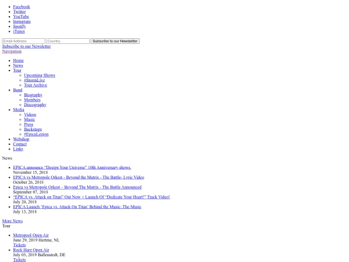349x262 pixels.
Task: Open Beyond the Matrix Lyric Video article
Action: click(79, 177)
